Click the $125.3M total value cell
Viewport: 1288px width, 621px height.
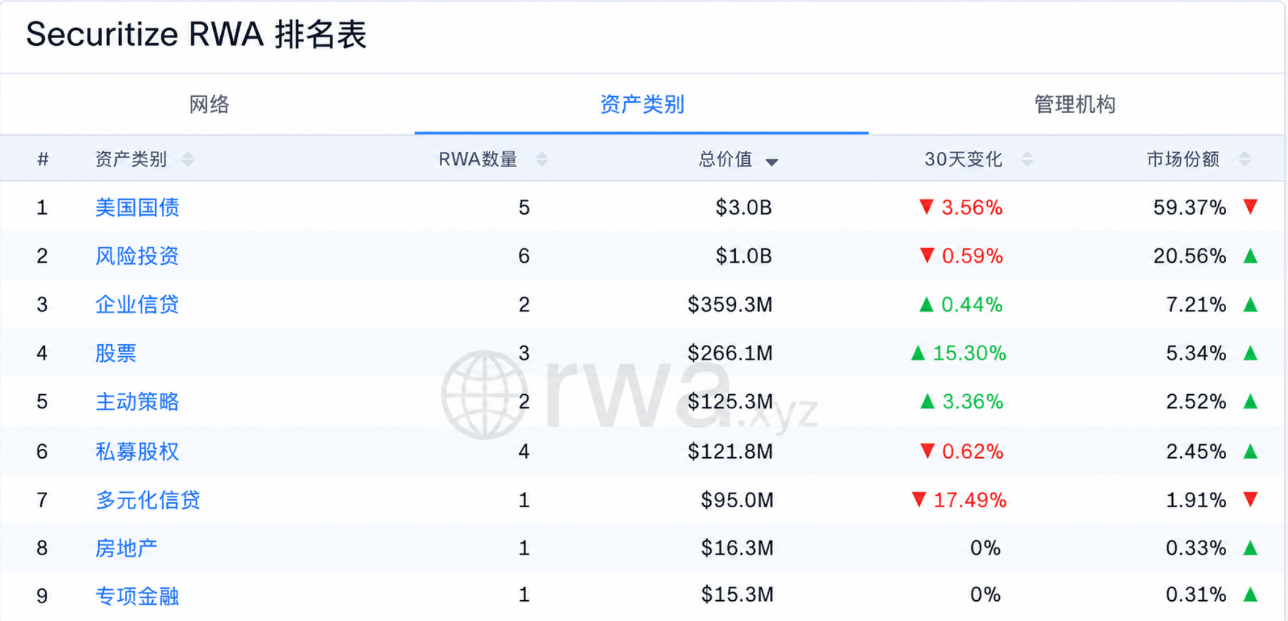(730, 402)
